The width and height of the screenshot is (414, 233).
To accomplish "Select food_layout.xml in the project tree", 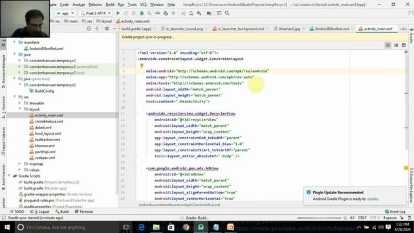I will [47, 133].
